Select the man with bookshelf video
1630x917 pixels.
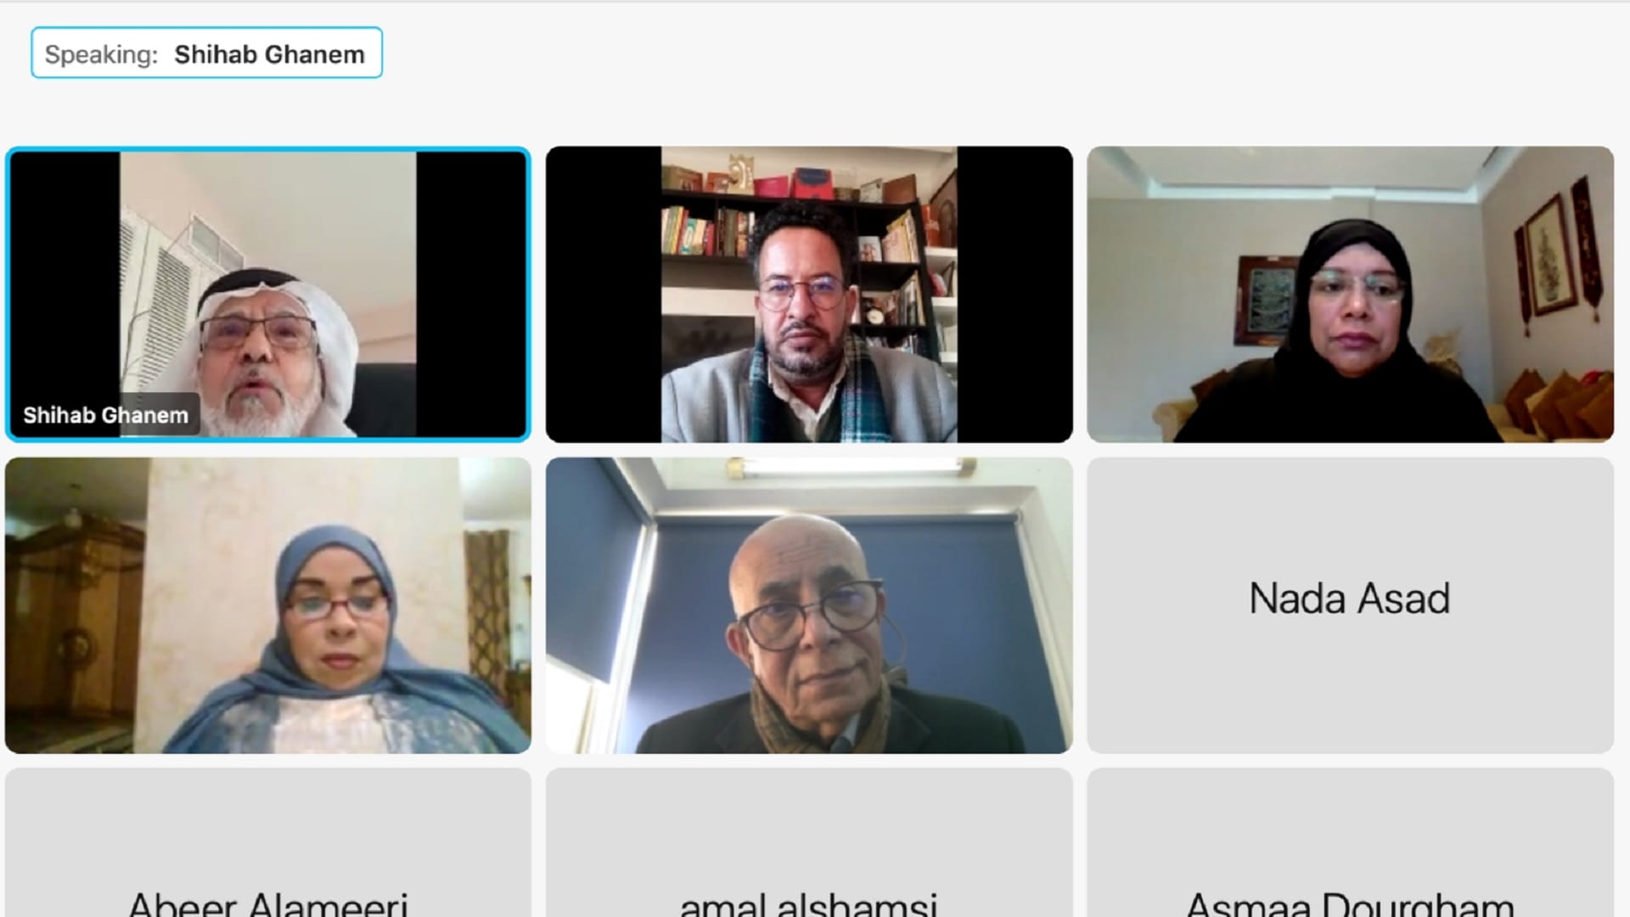[x=809, y=295]
